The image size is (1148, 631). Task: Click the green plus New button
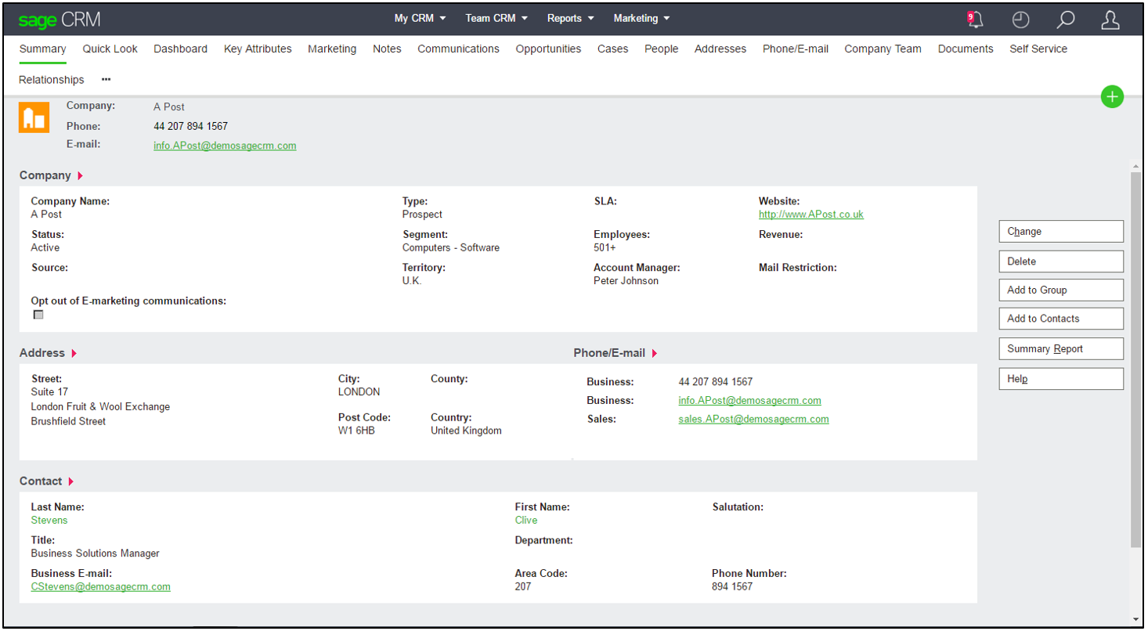pos(1112,97)
